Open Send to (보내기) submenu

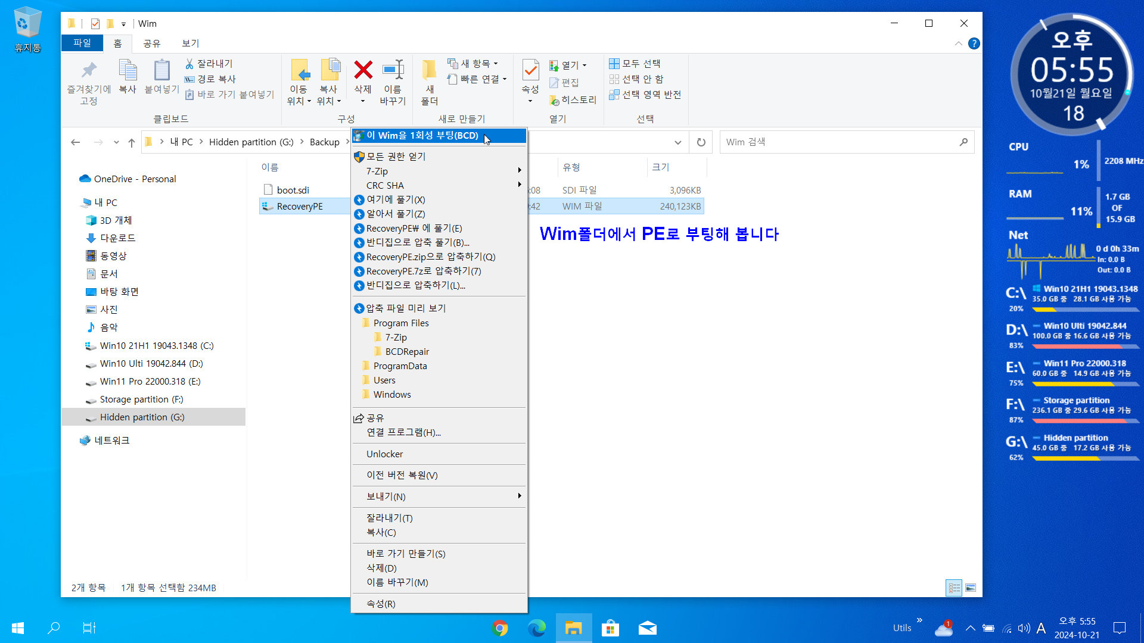point(439,497)
